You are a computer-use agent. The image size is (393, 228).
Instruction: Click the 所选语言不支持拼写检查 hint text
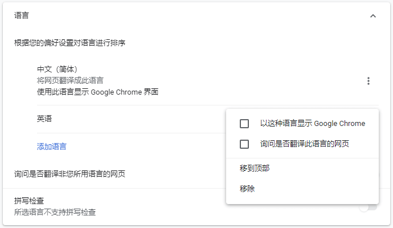[x=55, y=212]
